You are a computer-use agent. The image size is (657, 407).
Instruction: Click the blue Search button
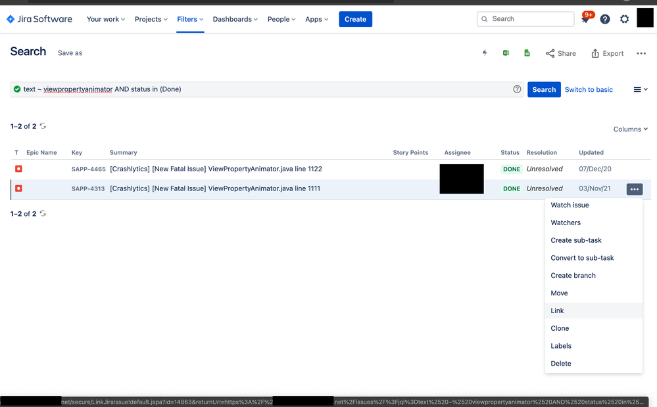click(x=544, y=89)
